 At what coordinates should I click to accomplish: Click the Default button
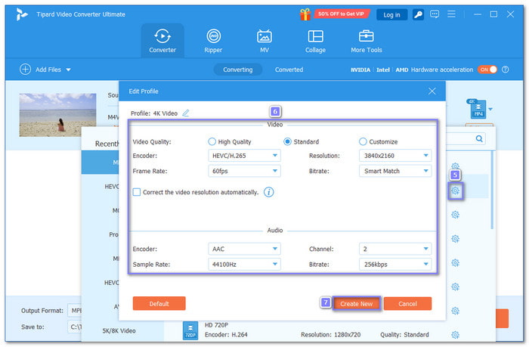pos(159,303)
